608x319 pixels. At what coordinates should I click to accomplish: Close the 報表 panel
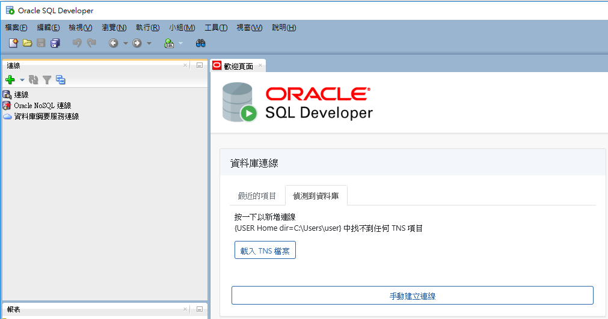click(x=185, y=309)
